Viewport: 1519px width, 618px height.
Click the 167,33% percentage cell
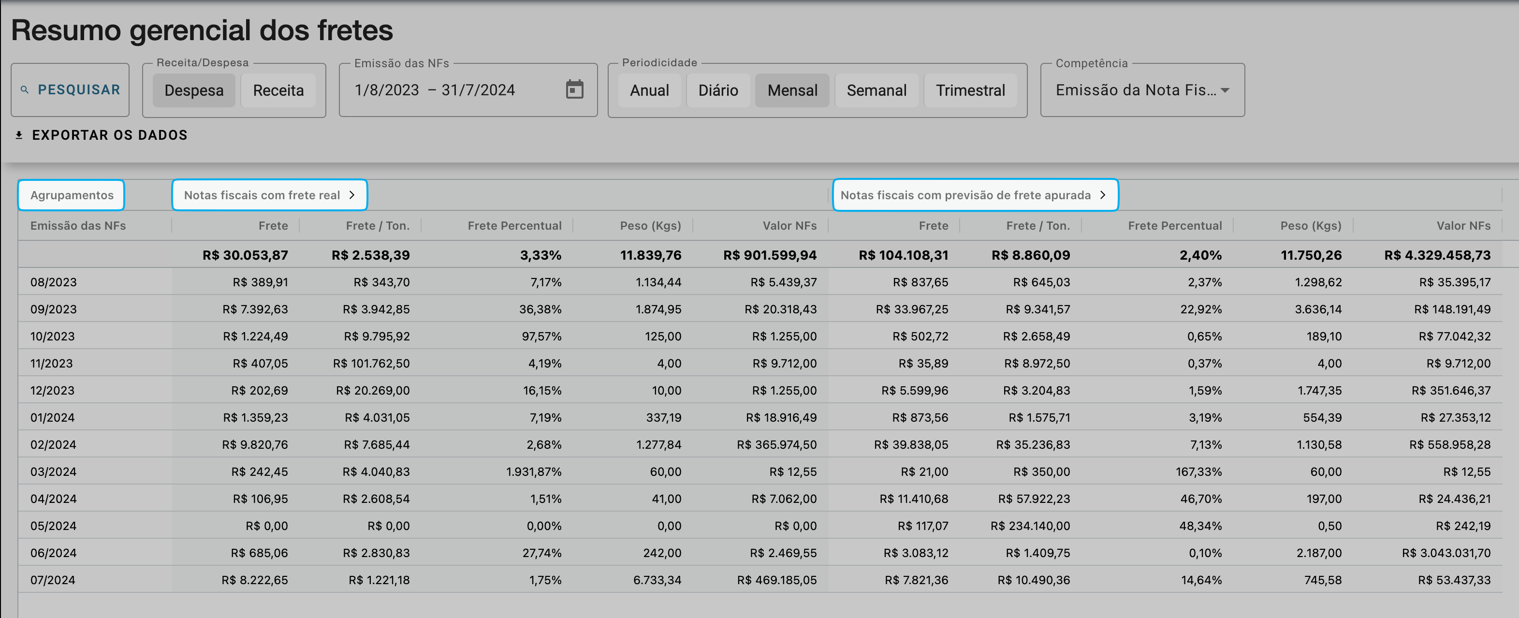tap(1199, 472)
